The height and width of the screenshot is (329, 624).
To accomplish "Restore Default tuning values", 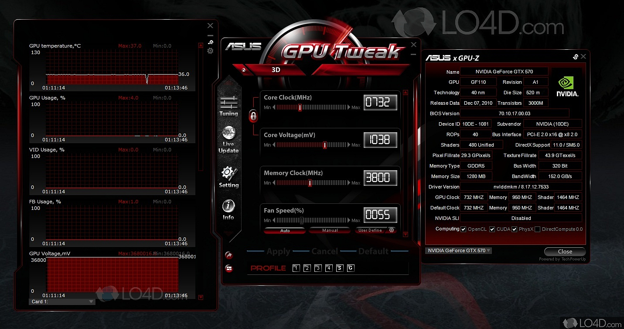I will pyautogui.click(x=373, y=251).
